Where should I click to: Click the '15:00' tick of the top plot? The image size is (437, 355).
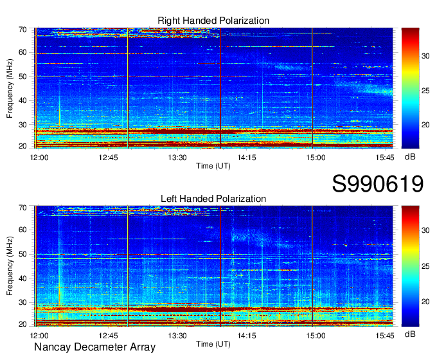pos(316,158)
